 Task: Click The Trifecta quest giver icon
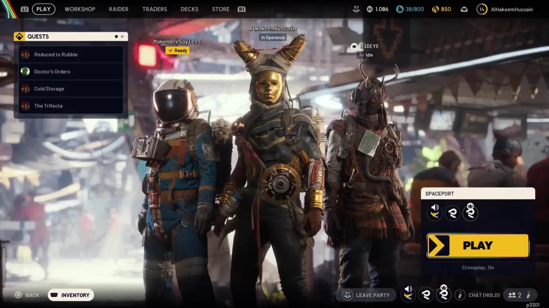(x=25, y=106)
